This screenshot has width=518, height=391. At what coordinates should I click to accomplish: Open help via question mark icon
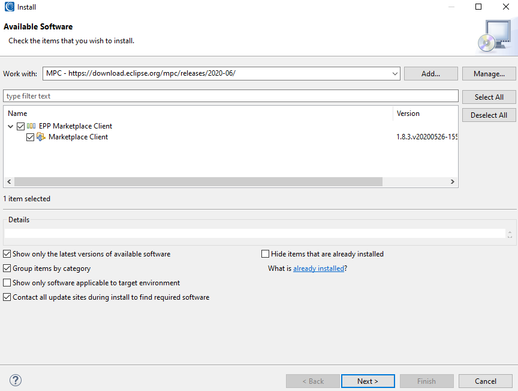pyautogui.click(x=16, y=380)
